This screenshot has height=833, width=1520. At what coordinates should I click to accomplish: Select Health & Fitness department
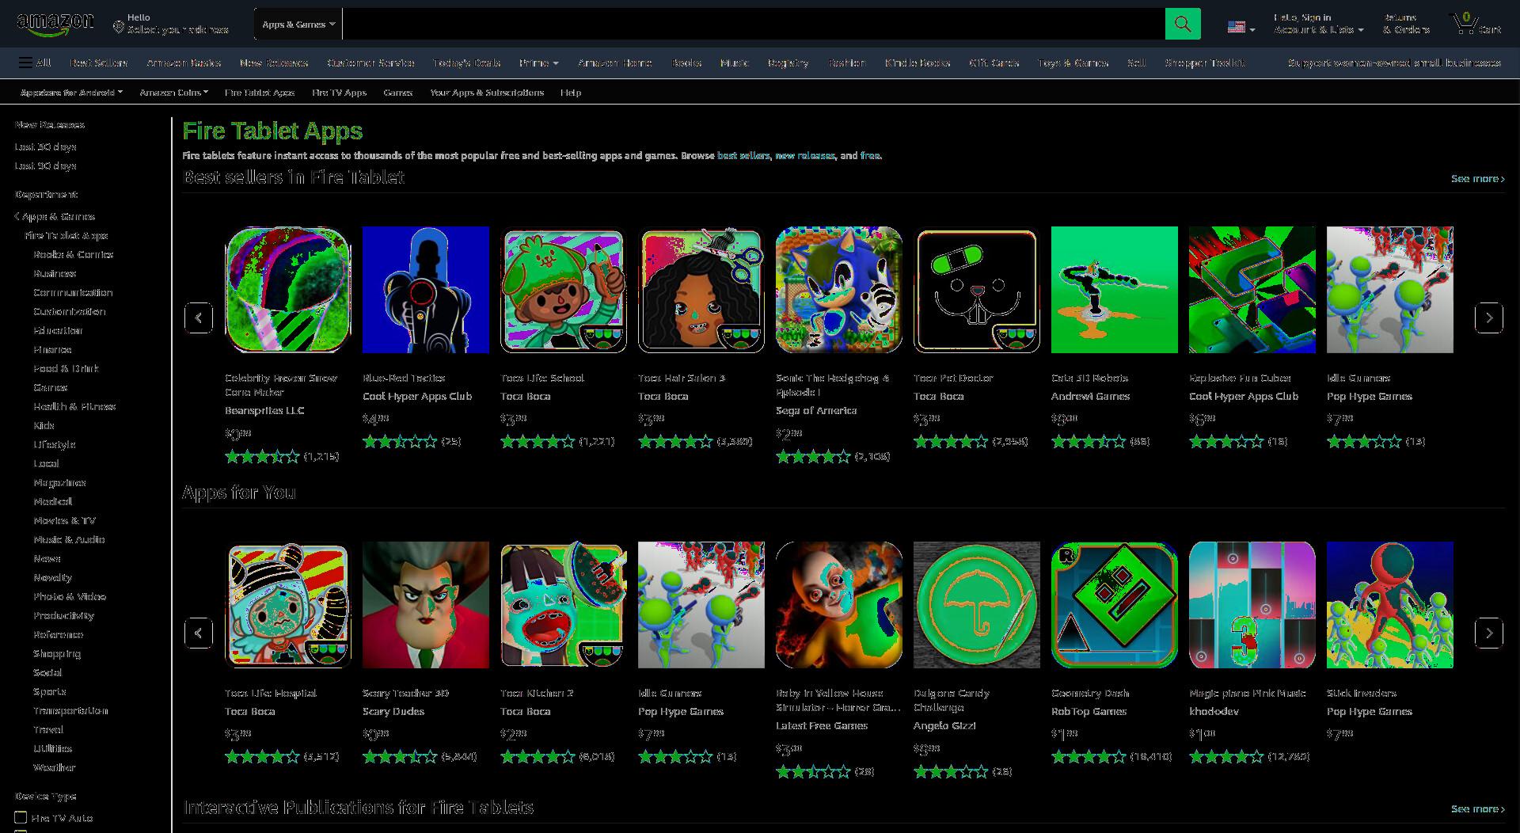point(74,406)
